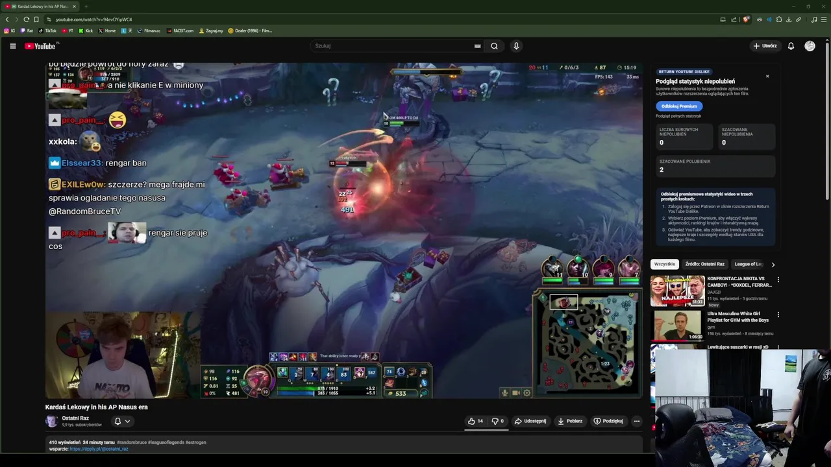The width and height of the screenshot is (831, 467).
Task: Start voice search with the microphone
Action: (x=516, y=46)
